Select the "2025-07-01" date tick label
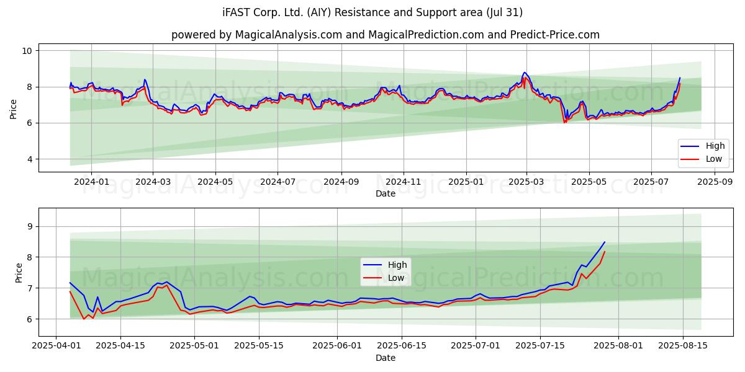 click(x=474, y=347)
